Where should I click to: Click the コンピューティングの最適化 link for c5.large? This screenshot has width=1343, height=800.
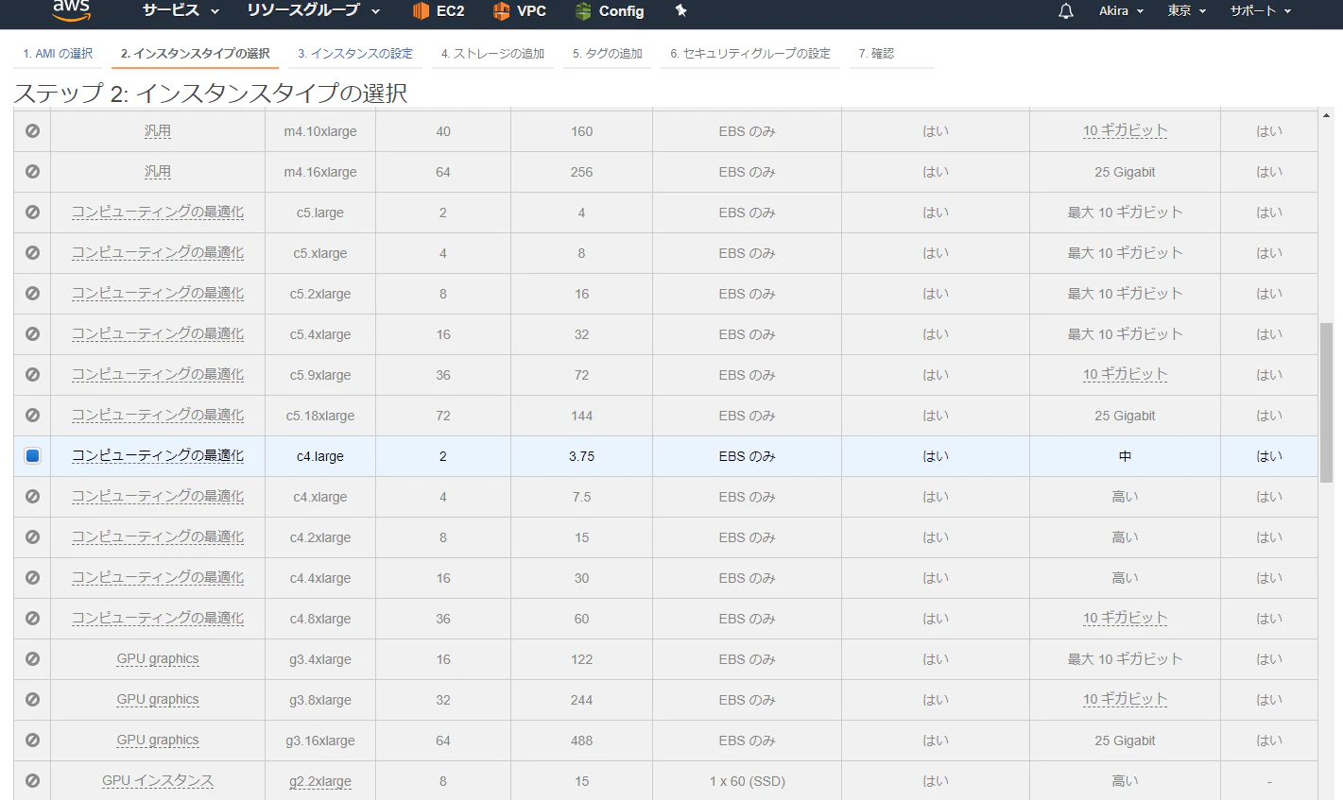pos(158,213)
